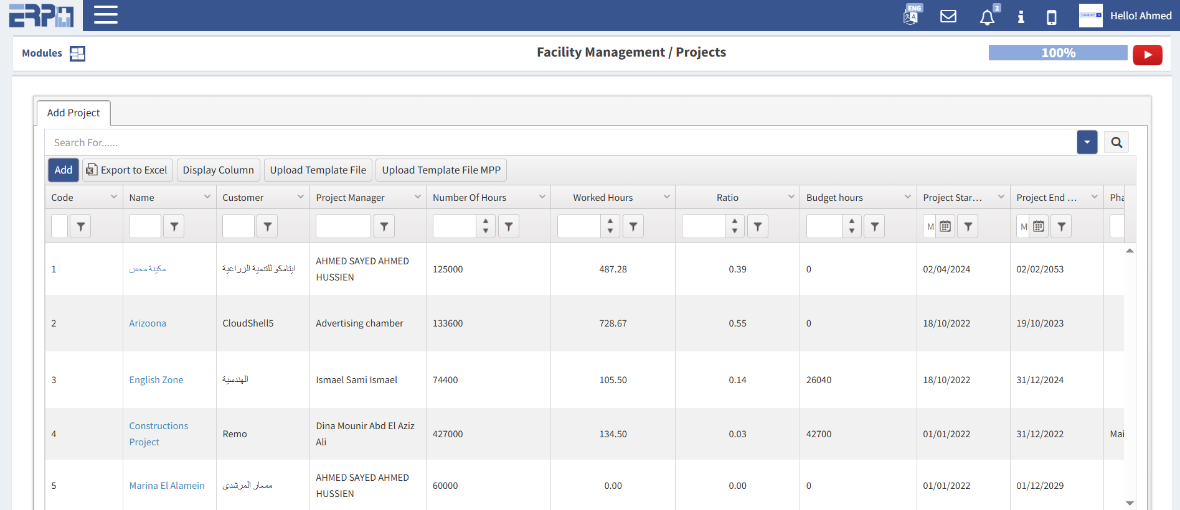This screenshot has height=510, width=1180.
Task: Click the Export to Excel button
Action: pos(127,170)
